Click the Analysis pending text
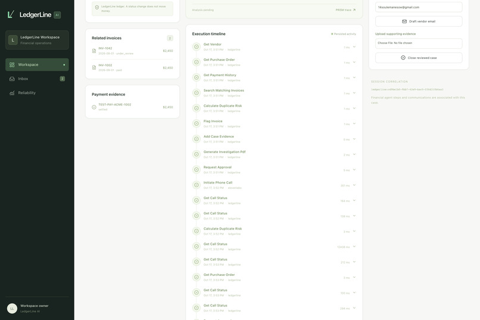The image size is (480, 320). (x=203, y=10)
